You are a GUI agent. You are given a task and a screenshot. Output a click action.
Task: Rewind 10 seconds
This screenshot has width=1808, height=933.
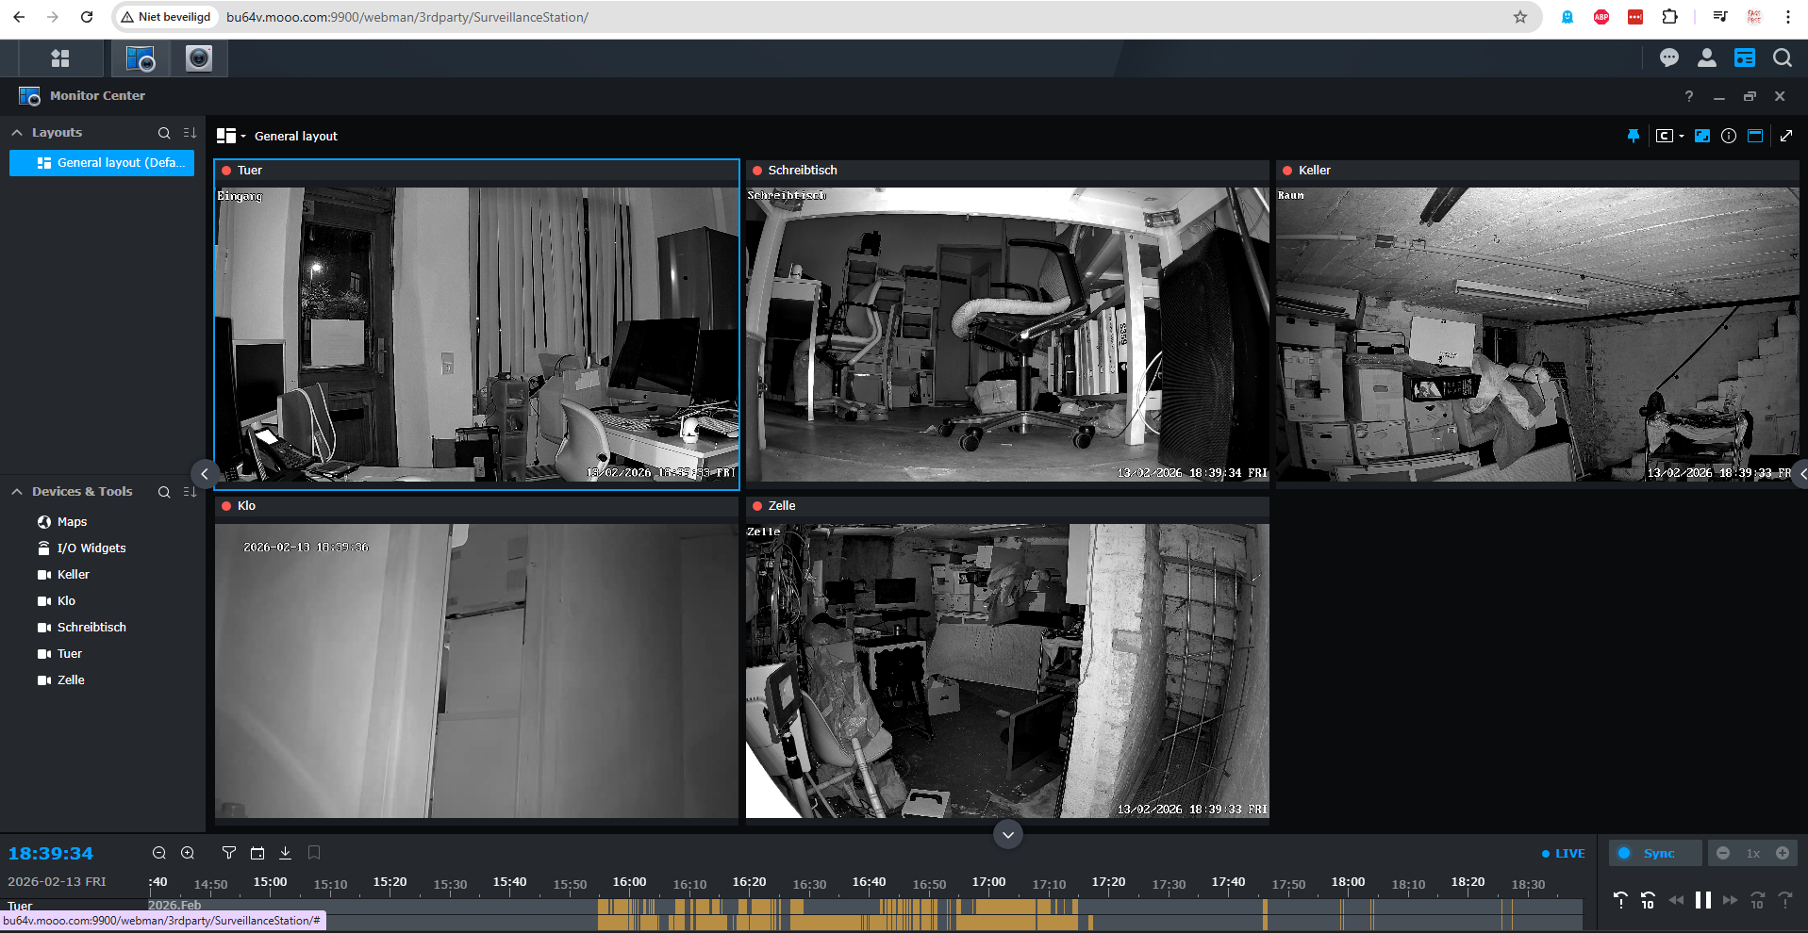(x=1648, y=900)
